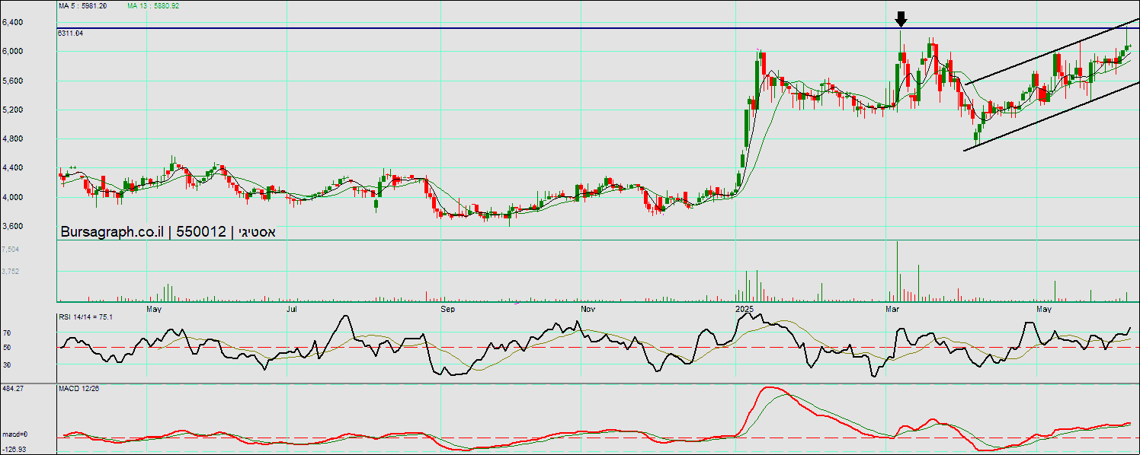Viewport: 1140px width, 455px height.
Task: Select the Sep date label on the time axis
Action: (448, 310)
